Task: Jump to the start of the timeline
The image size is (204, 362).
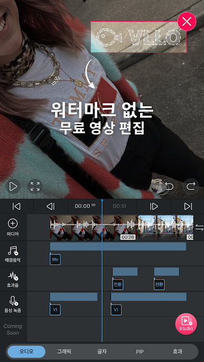Action: 16,206
